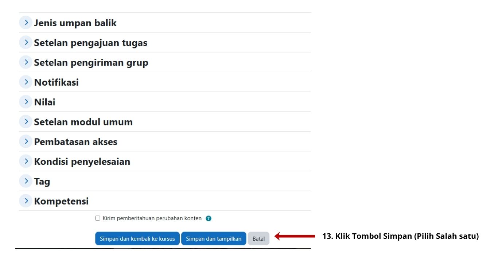Expand Setelan modul umum chevron icon

point(26,121)
